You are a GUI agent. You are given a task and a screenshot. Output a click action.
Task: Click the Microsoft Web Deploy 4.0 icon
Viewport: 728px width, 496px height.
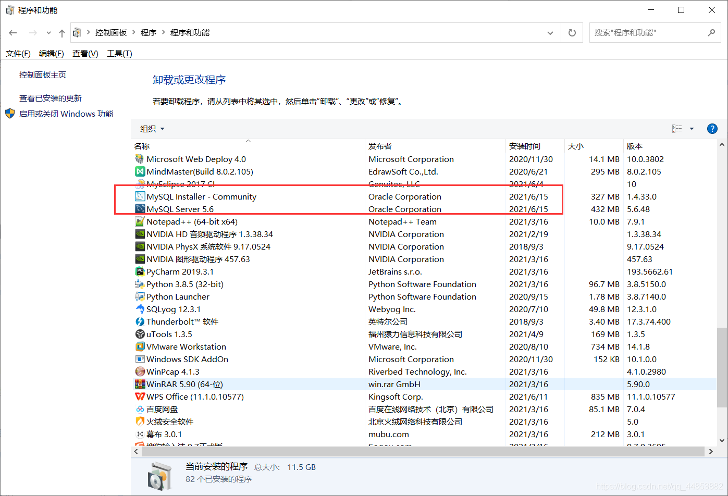coord(140,159)
